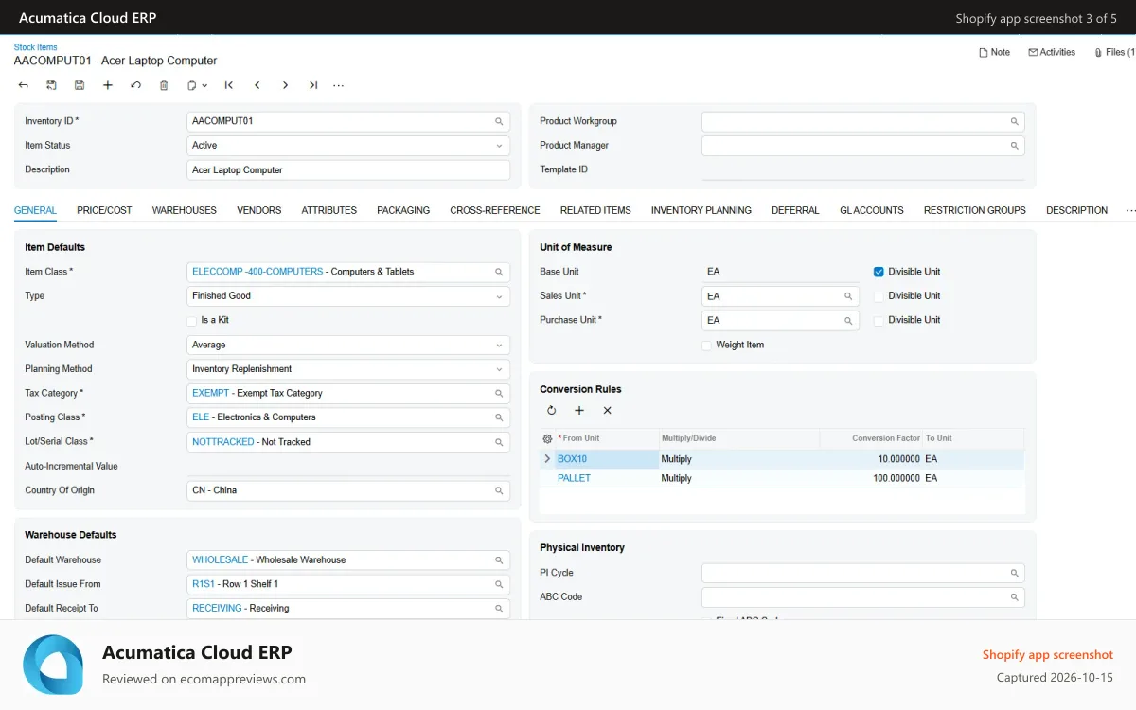Click Product Manager lookup magnifier
Screen dimensions: 1136x710
pyautogui.click(x=1014, y=146)
